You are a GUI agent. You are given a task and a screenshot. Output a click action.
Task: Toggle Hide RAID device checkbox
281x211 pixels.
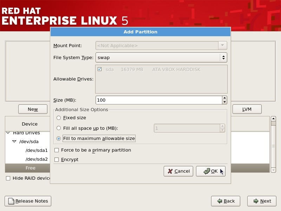8,178
